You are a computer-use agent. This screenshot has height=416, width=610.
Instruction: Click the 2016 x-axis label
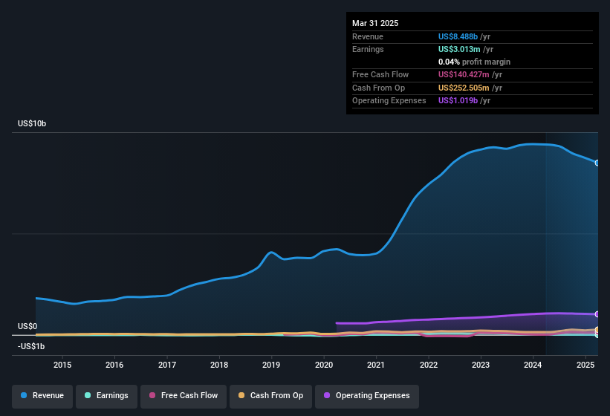tap(114, 365)
